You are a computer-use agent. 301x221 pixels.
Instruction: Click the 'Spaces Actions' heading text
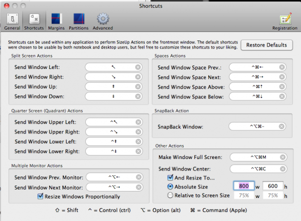point(170,56)
